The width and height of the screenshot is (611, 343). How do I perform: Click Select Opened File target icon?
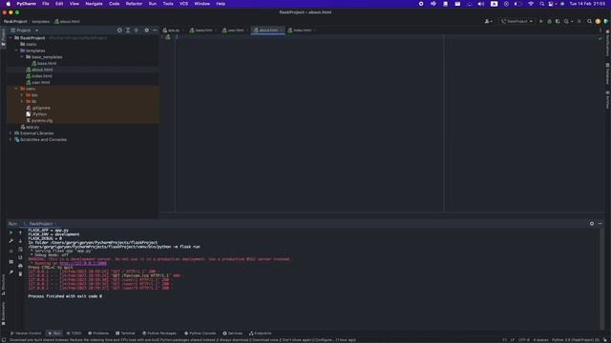[x=119, y=30]
